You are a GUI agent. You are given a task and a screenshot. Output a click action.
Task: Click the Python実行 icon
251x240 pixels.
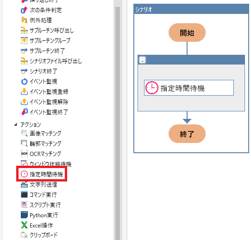(24, 215)
